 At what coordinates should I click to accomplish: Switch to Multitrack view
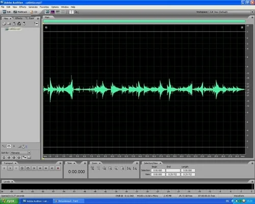20,12
